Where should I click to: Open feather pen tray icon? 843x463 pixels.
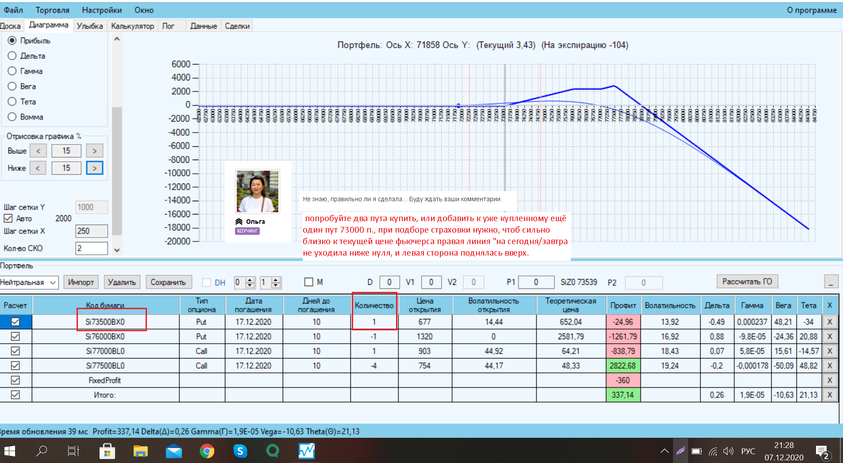pos(681,451)
